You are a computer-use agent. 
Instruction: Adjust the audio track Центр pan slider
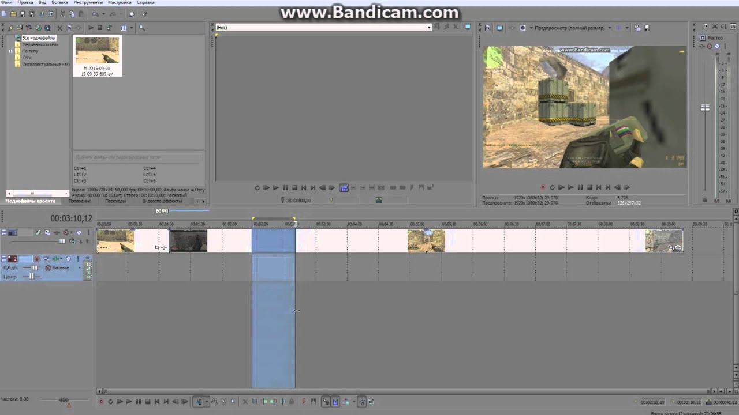[31, 276]
